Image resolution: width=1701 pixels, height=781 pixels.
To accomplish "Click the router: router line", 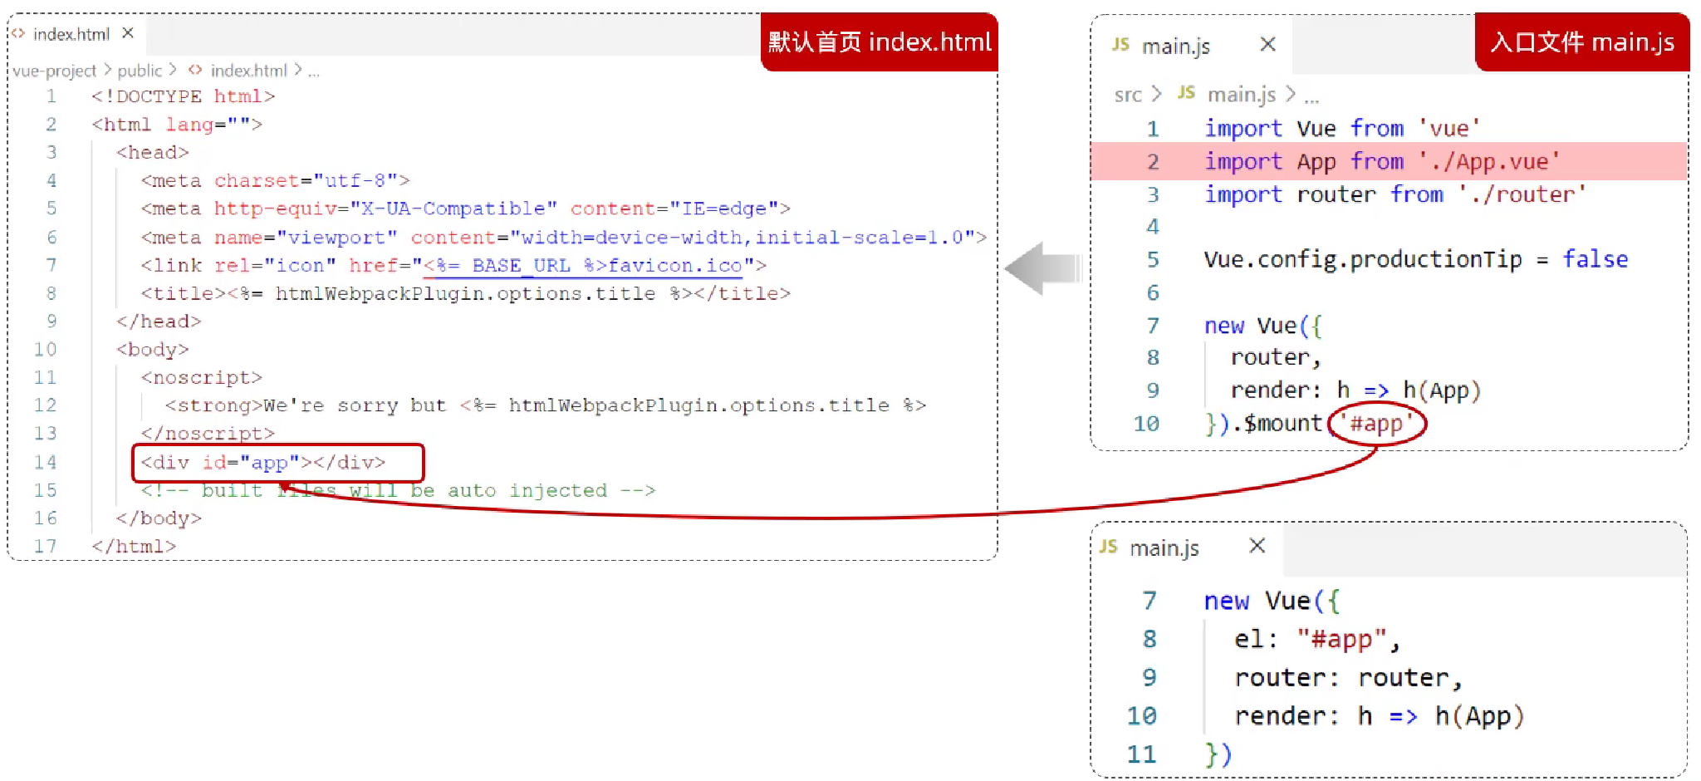I will (1348, 678).
